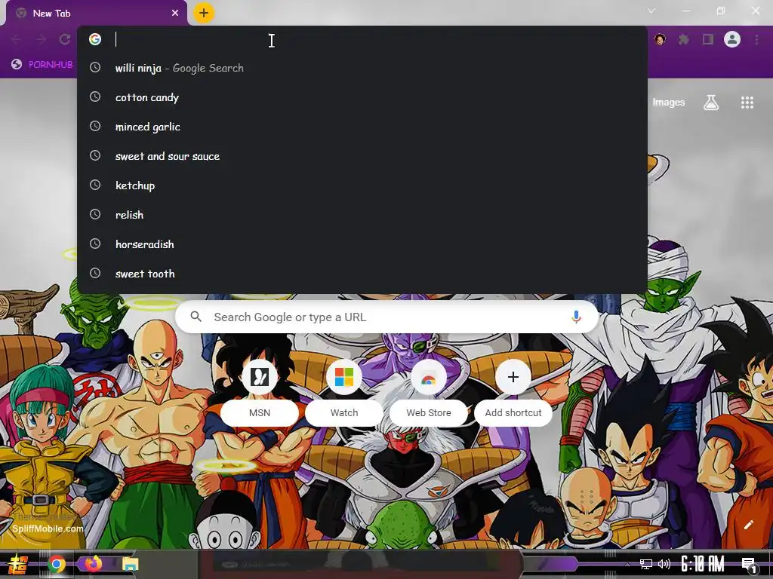Click the clock history icon beside 'cotton candy'
The width and height of the screenshot is (773, 579).
95,97
